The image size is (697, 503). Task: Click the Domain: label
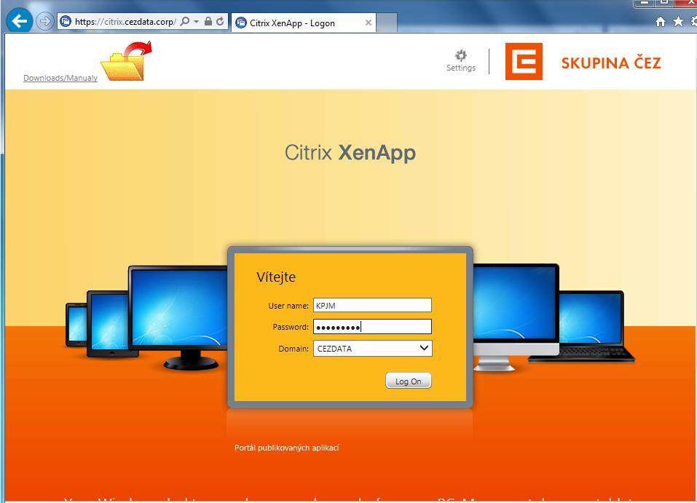pyautogui.click(x=294, y=349)
